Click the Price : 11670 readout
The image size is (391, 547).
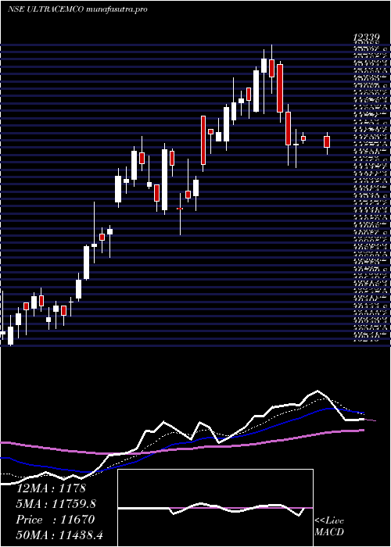point(56,520)
